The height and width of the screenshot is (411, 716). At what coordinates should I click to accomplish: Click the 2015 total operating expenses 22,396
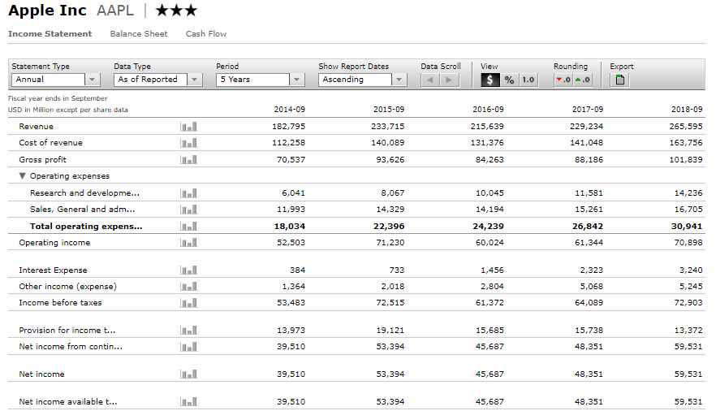[x=389, y=226]
